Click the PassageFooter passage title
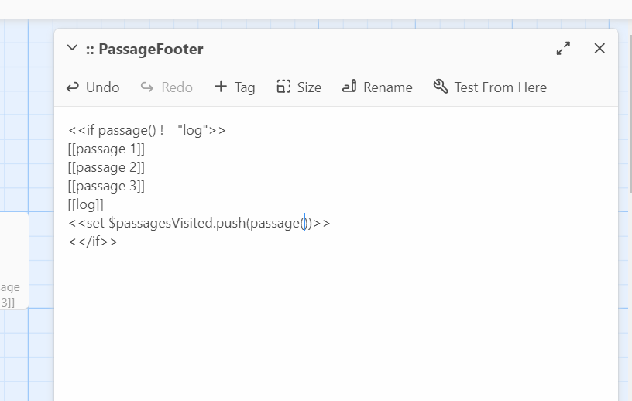Image resolution: width=632 pixels, height=401 pixels. [x=144, y=50]
